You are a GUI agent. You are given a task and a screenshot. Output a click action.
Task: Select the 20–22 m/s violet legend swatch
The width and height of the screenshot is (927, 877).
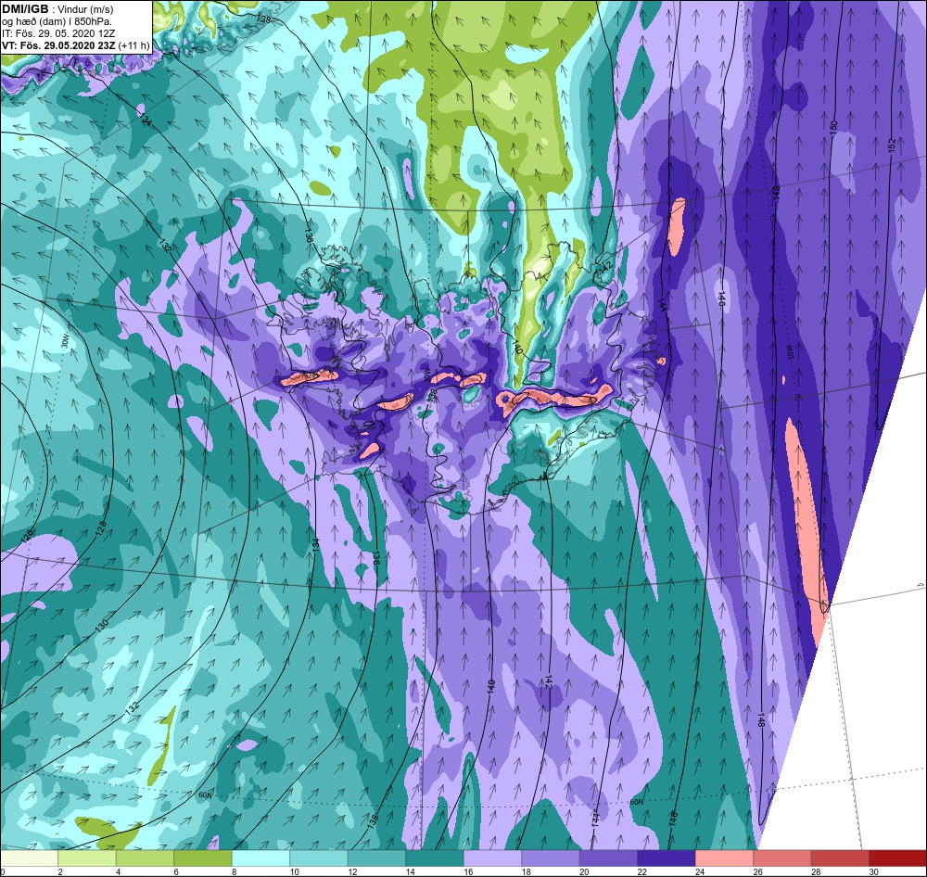tap(609, 858)
